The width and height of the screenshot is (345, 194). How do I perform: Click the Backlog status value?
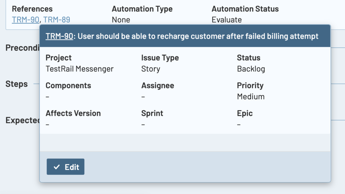(x=251, y=69)
